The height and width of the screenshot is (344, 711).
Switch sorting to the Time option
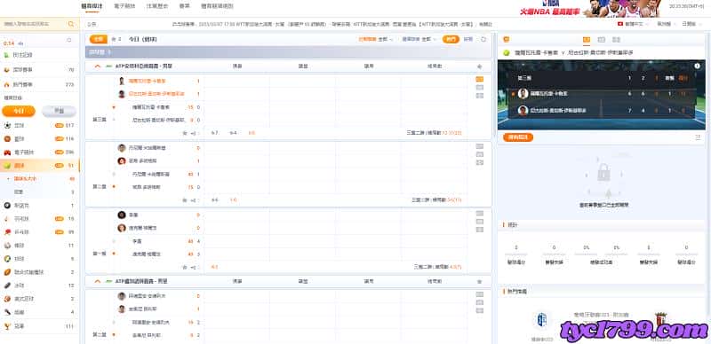coord(468,39)
